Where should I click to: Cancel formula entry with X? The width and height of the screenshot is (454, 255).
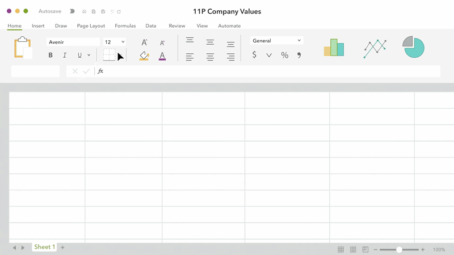75,71
